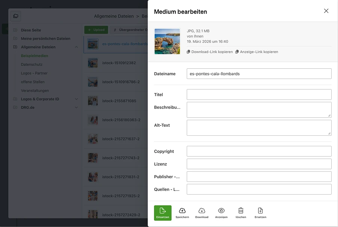Screen dimensions: 338x227
Task: Select the Datenschutz folder
Action: 32,65
